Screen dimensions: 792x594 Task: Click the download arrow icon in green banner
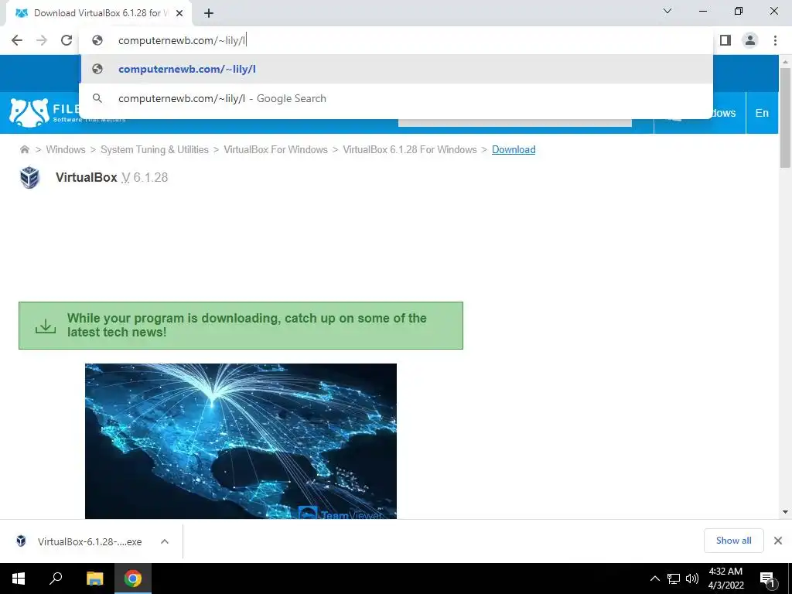(x=46, y=326)
